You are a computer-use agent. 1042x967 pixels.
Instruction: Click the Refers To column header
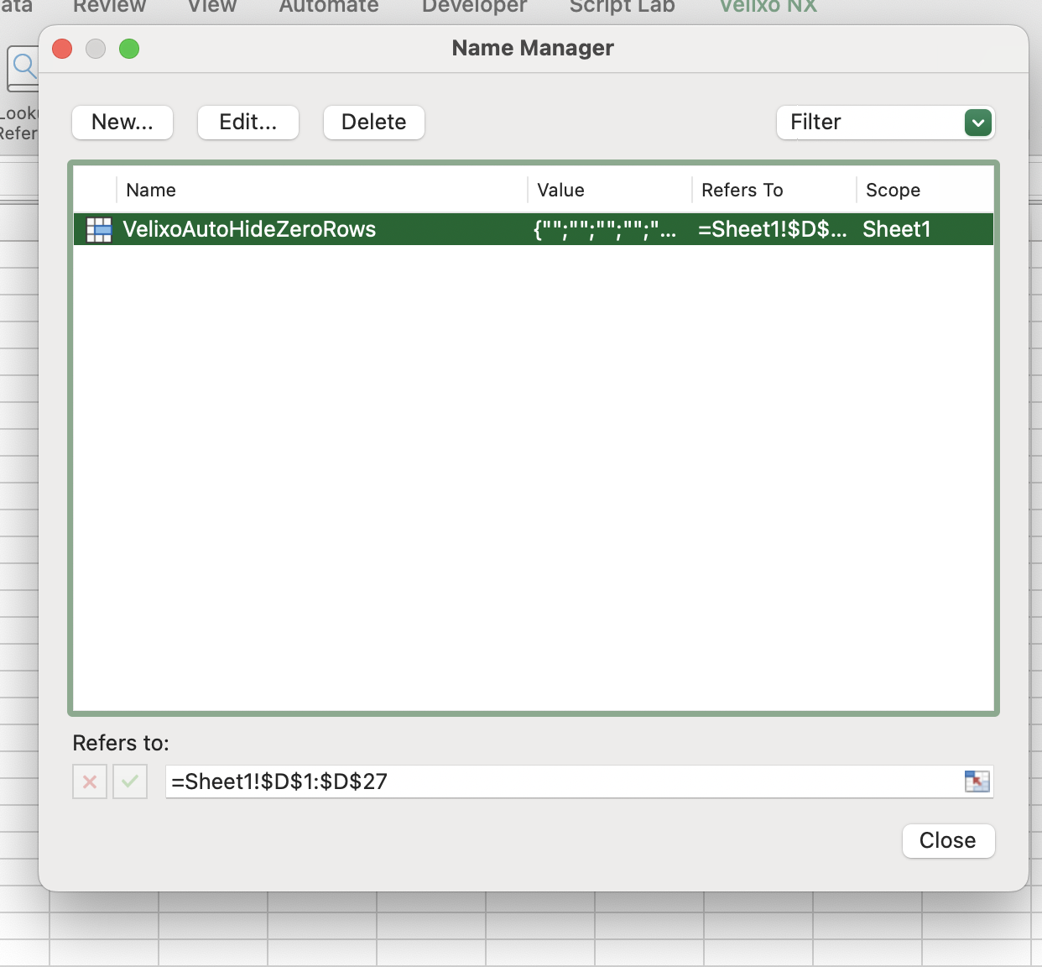click(x=742, y=190)
